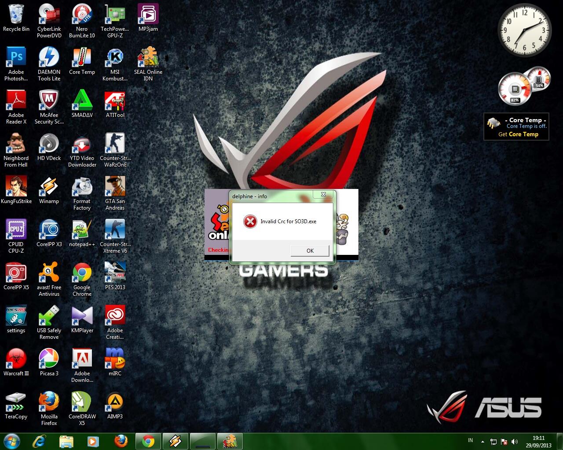Launch Mozilla Firefox desktop shortcut
Screen dimensions: 563x450
(49, 408)
